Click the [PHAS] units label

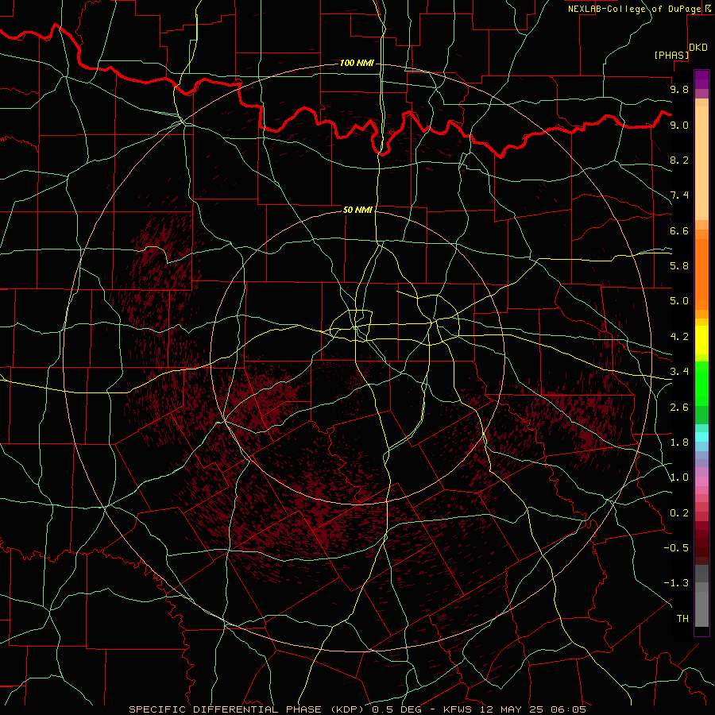(671, 56)
